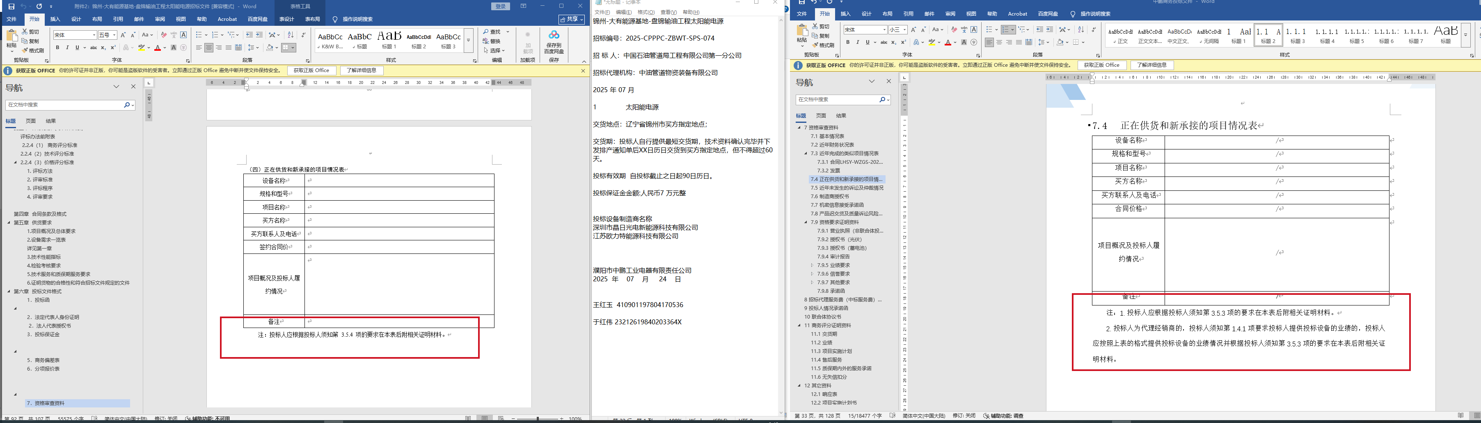Click the search magnifier in the right navigation pane
Viewport: 1481px width, 423px height.
tap(883, 100)
